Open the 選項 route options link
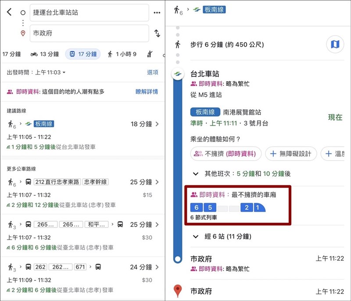 coord(152,72)
